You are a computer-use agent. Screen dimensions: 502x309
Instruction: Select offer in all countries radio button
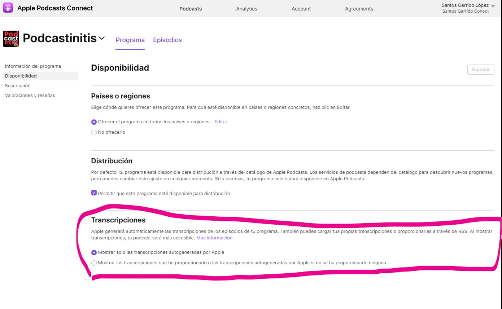tap(94, 122)
